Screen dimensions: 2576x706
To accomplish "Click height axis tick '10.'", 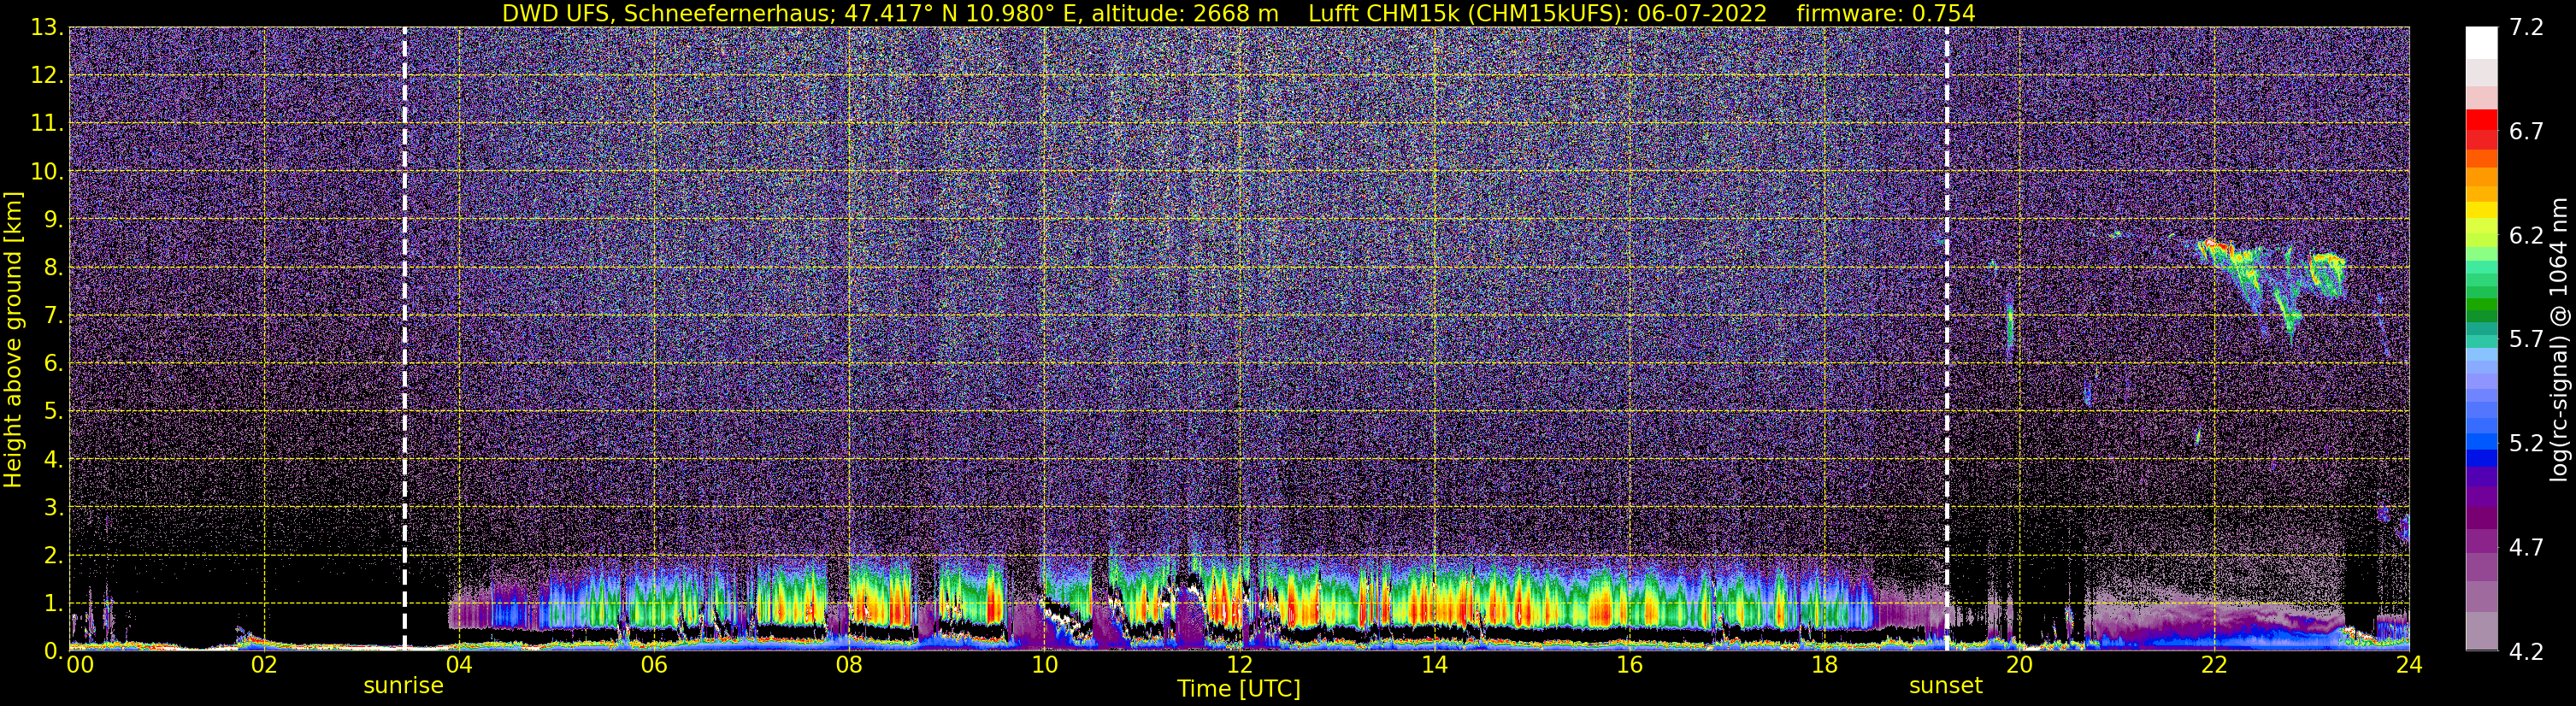I will pos(46,171).
